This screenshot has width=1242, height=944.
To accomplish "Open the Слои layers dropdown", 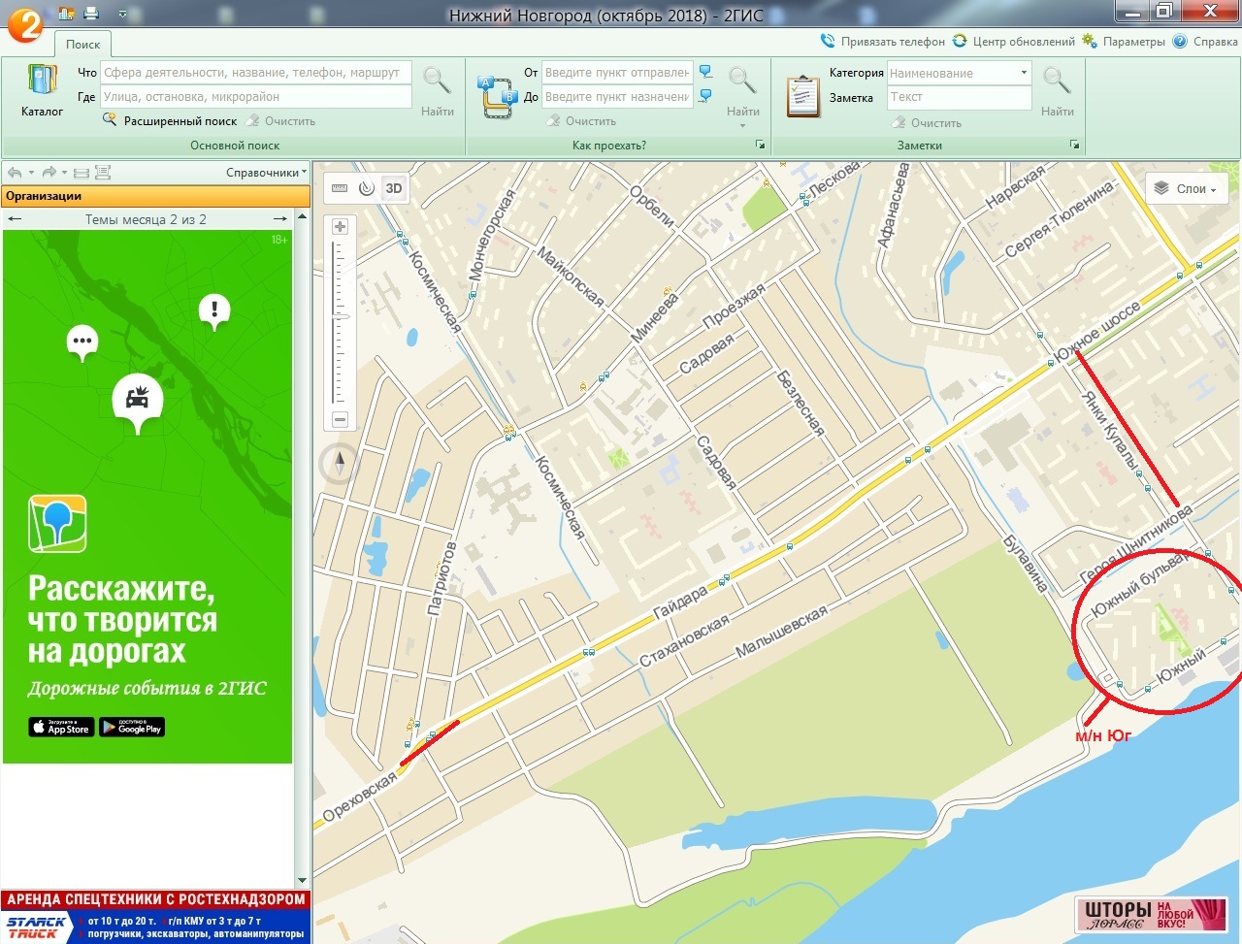I will (x=1187, y=189).
